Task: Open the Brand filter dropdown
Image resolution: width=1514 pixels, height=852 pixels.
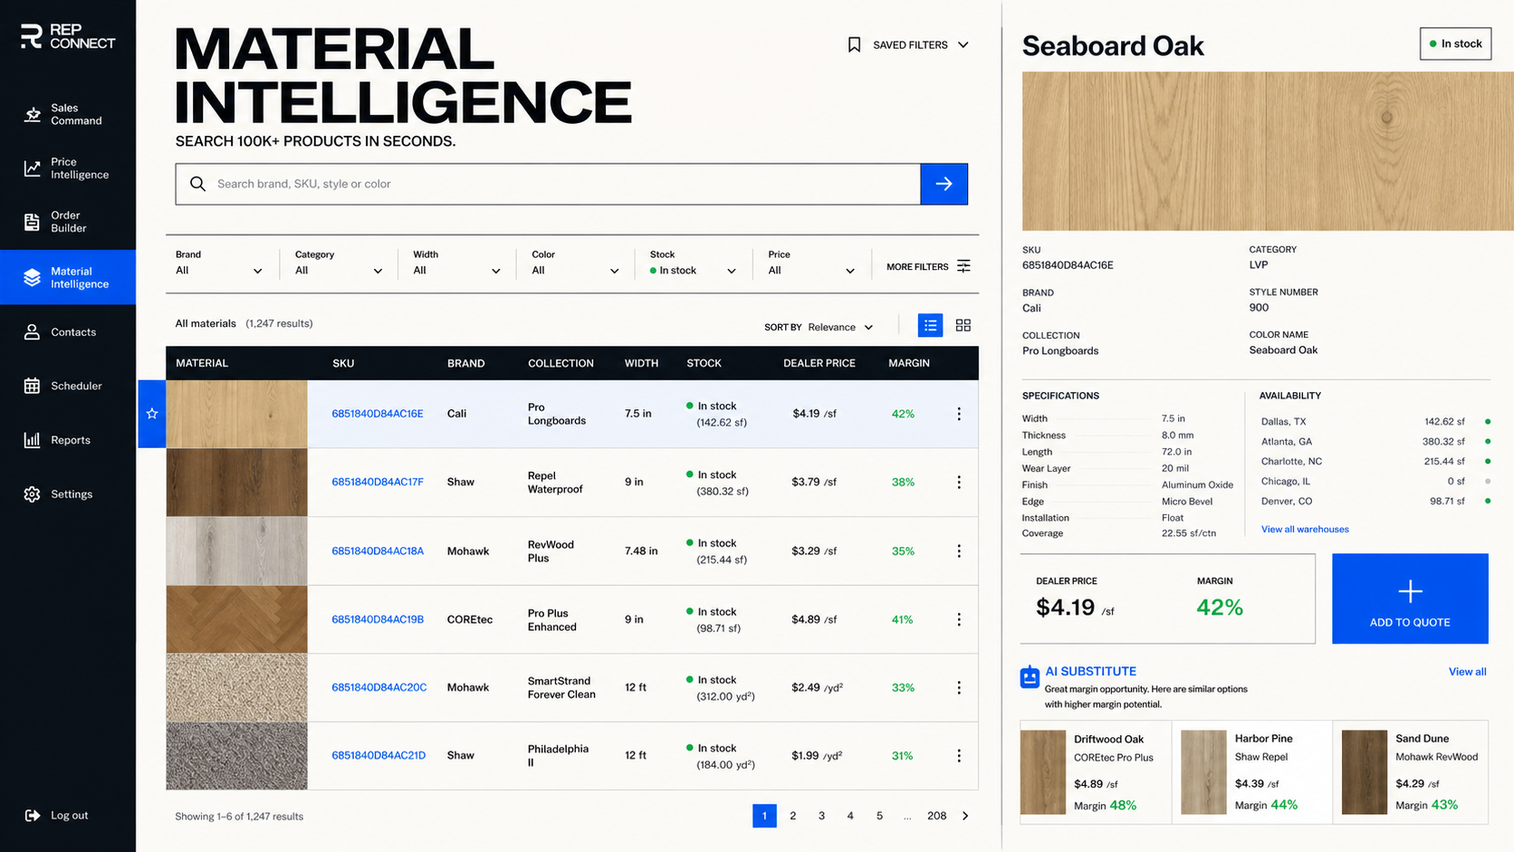Action: pyautogui.click(x=218, y=263)
